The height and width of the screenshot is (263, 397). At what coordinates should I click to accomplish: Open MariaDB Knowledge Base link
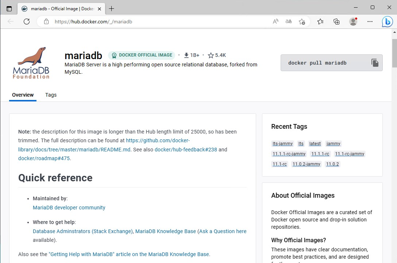point(166,231)
